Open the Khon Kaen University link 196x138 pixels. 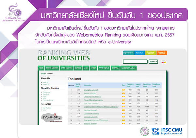(x=91, y=103)
